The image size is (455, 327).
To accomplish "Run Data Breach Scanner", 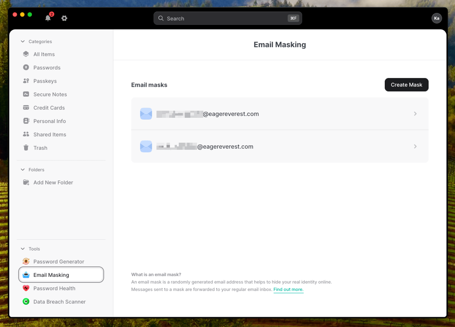I will click(x=61, y=302).
